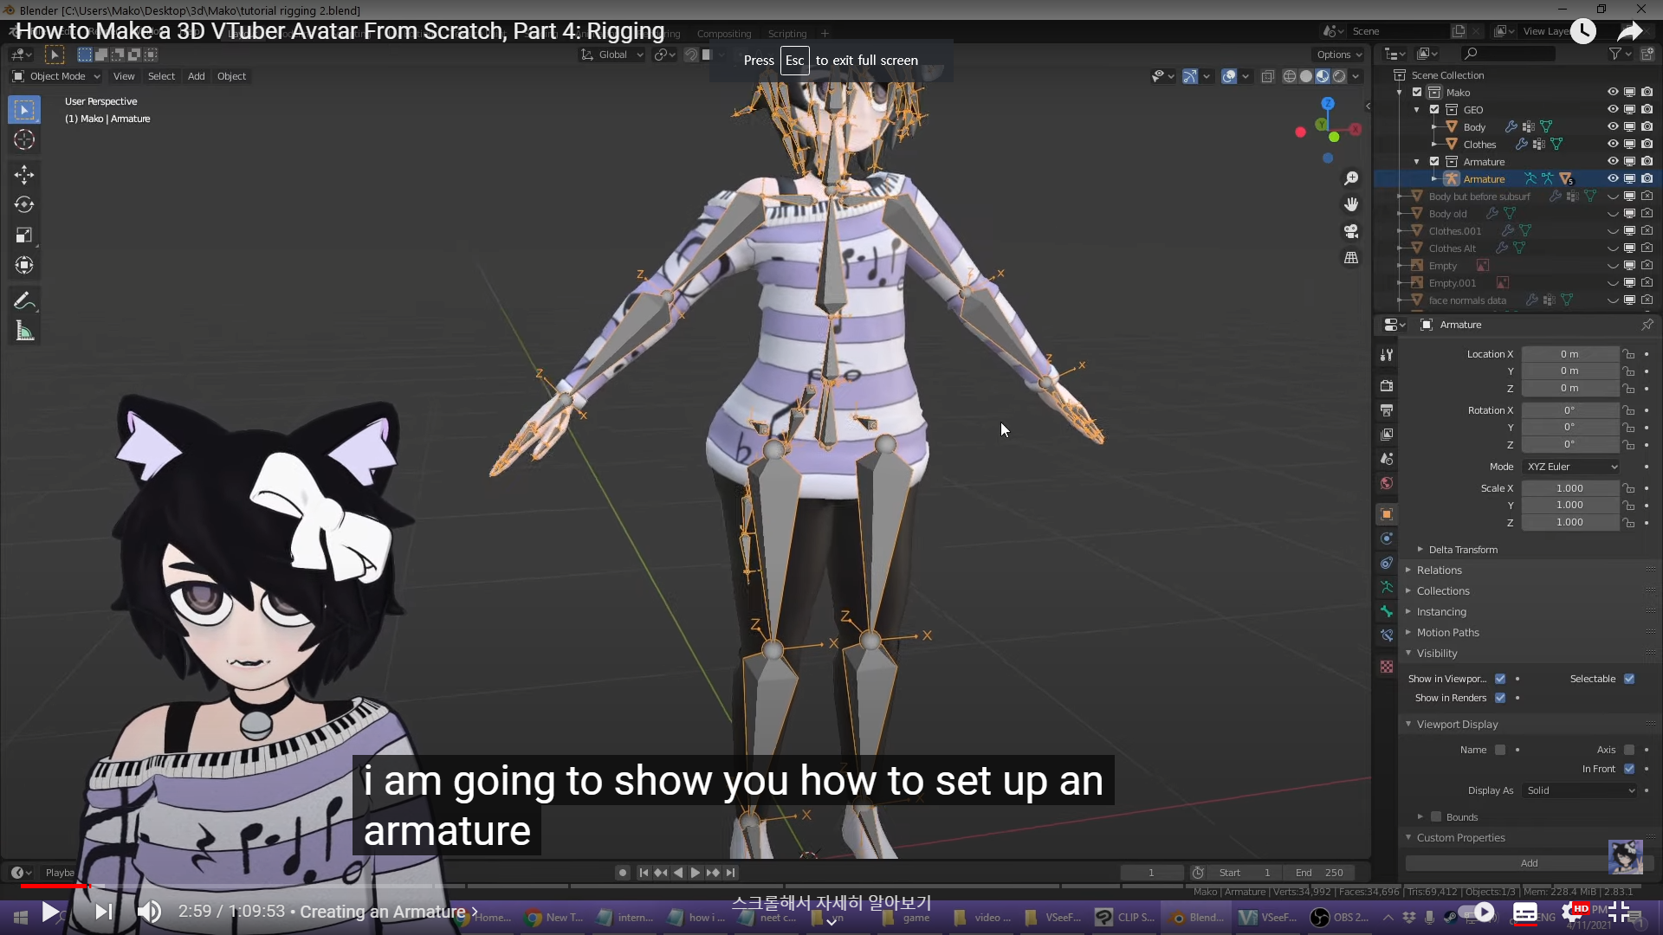Seek using the red video progress bar

(x=52, y=886)
